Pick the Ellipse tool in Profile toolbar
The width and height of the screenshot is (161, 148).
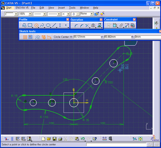coord(48,25)
